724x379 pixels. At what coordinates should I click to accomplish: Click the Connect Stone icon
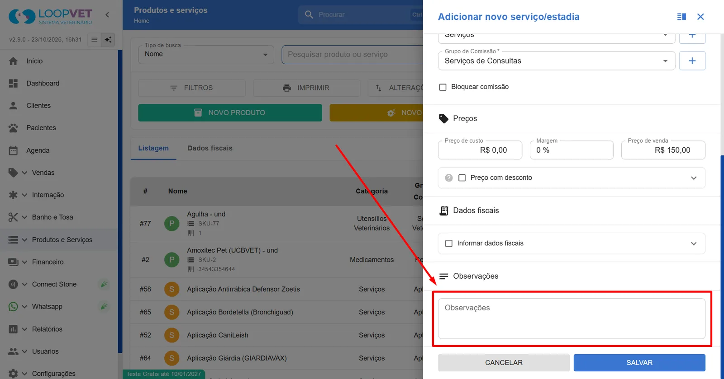(13, 284)
